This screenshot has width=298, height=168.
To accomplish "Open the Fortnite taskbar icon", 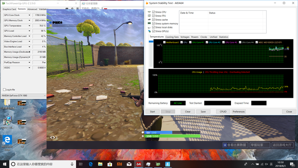I will [x=167, y=164].
